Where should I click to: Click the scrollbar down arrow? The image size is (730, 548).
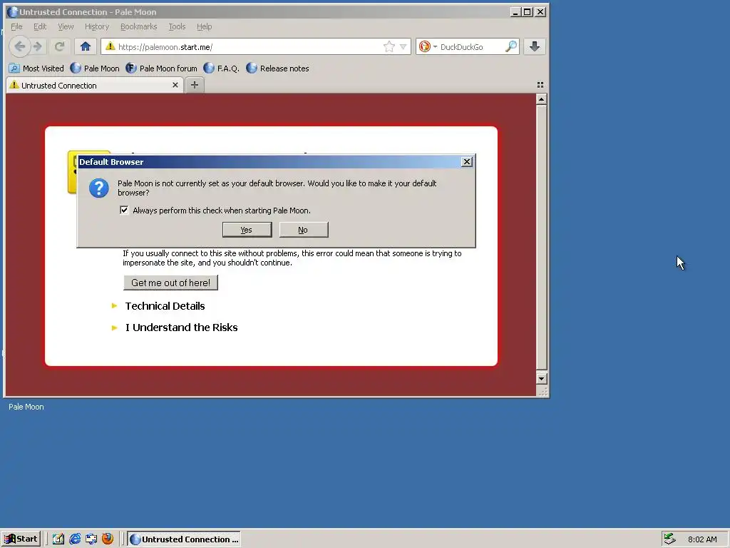click(541, 378)
